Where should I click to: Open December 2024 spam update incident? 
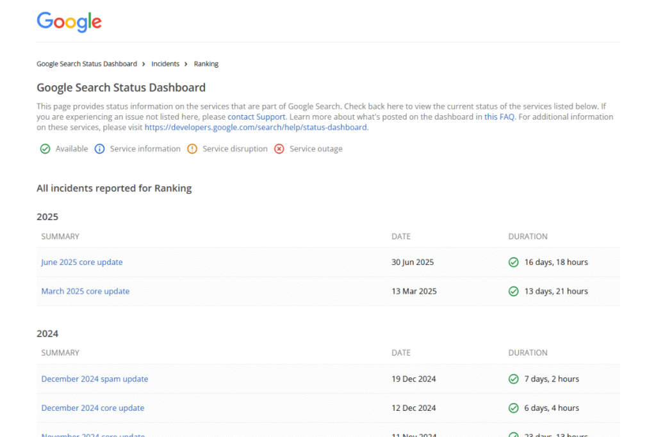95,379
